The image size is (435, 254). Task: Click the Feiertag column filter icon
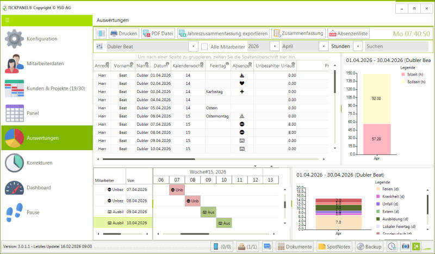point(227,64)
